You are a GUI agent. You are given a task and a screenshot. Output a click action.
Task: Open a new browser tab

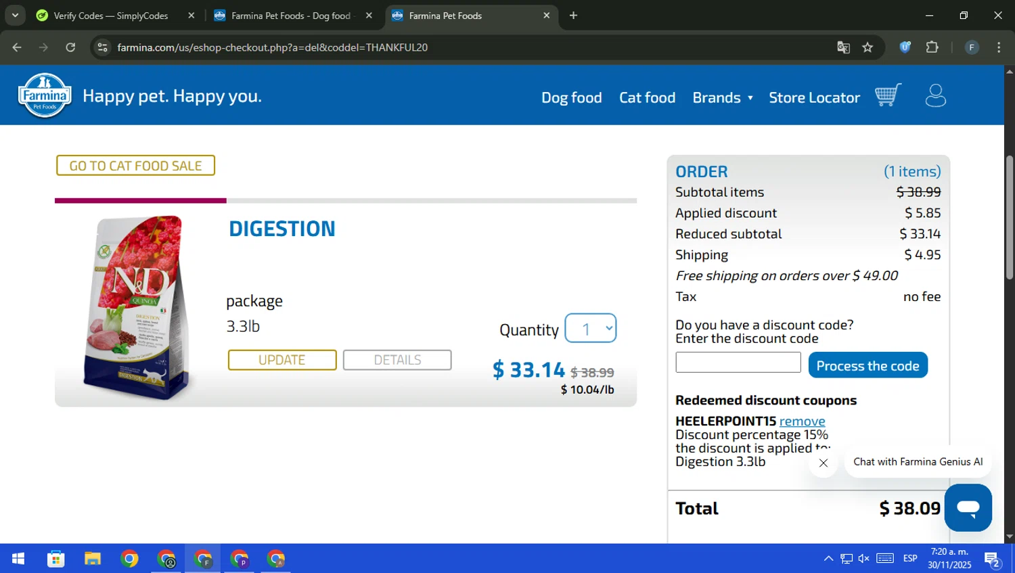click(573, 16)
